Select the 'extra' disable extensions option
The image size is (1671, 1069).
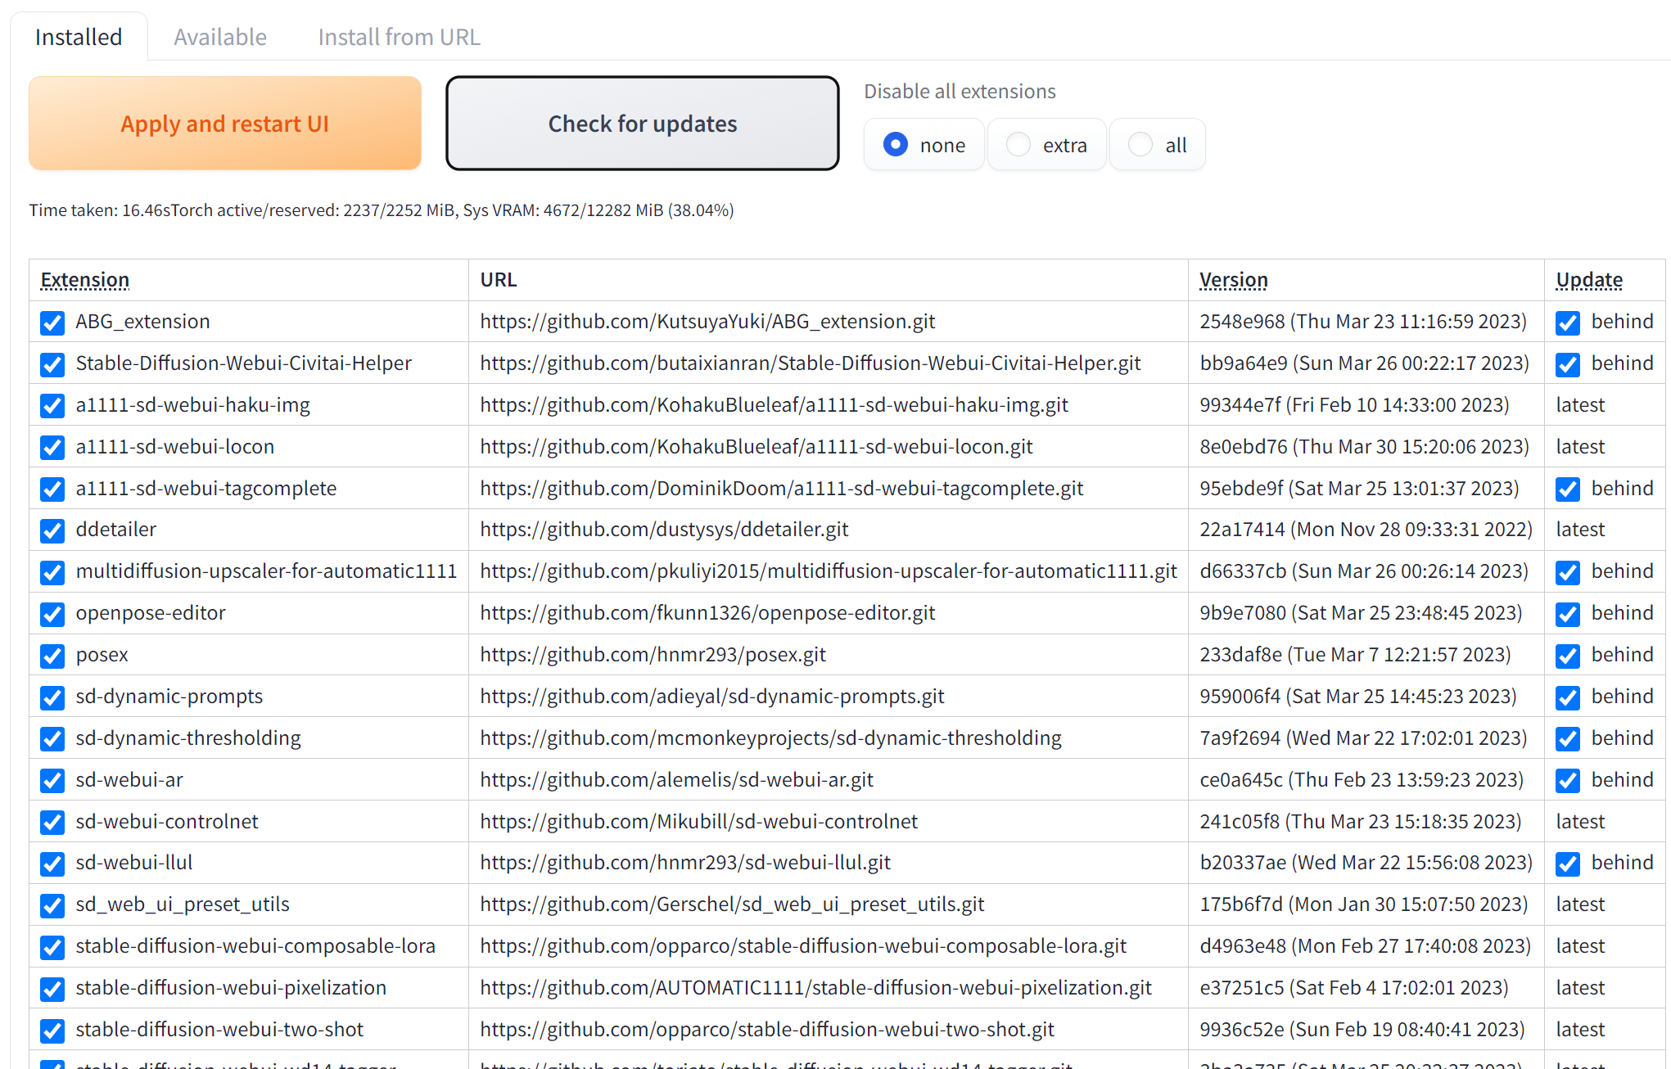tap(1018, 145)
